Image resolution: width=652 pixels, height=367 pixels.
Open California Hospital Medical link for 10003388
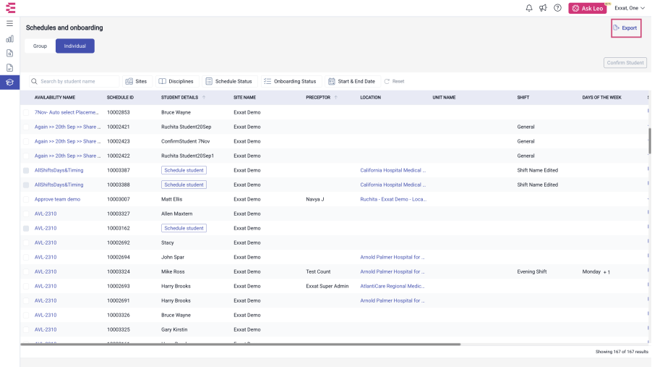393,185
